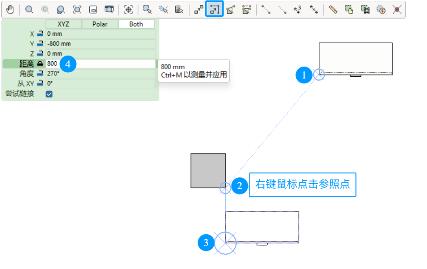Image resolution: width=427 pixels, height=269 pixels.
Task: Click the highlighted move with reference icon
Action: [x=214, y=9]
